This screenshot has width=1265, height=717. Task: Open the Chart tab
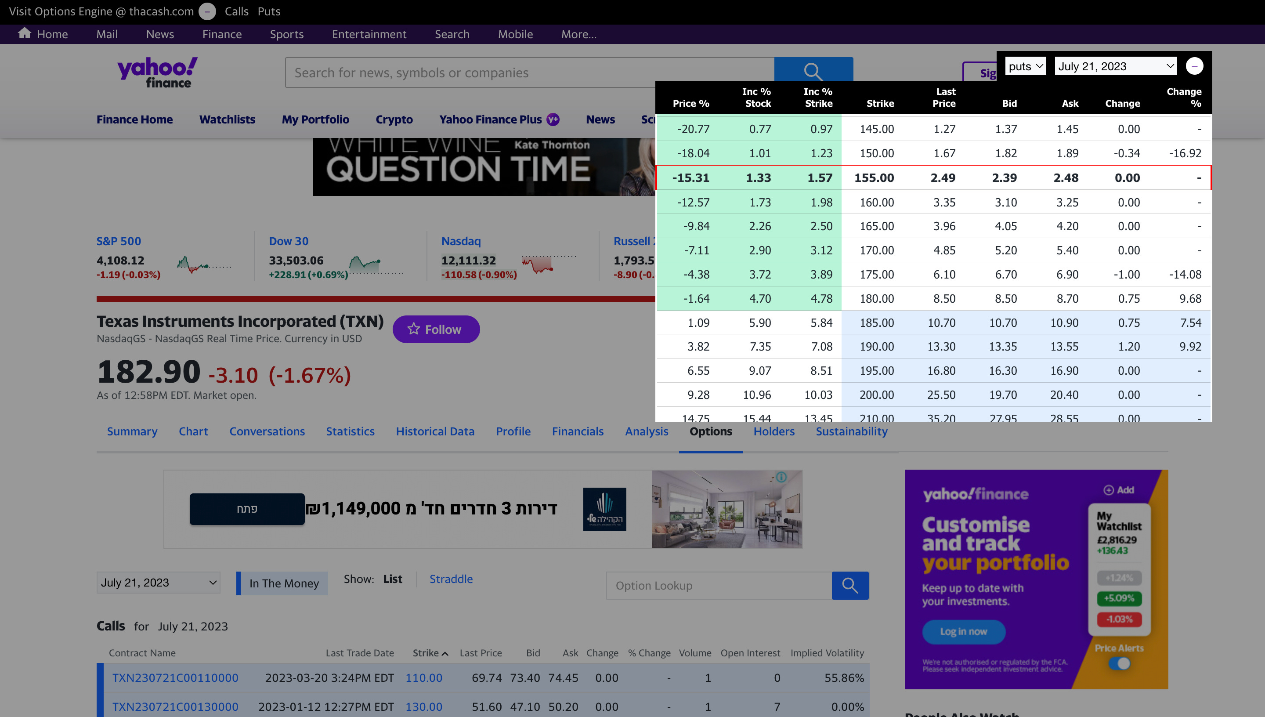(193, 431)
